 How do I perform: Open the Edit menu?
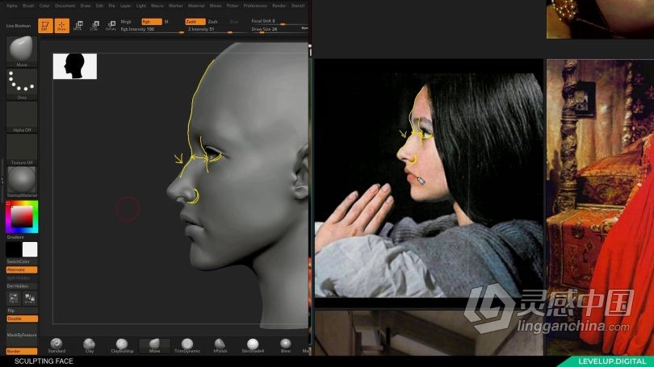point(99,6)
